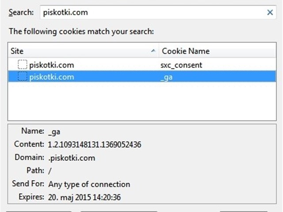This screenshot has width=283, height=212.
Task: Click the Search label next to the field
Action: point(21,12)
